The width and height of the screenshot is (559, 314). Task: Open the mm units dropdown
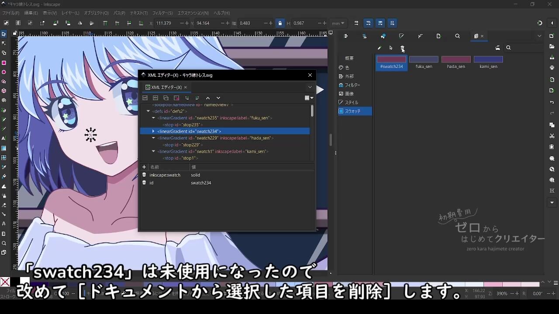pos(338,23)
